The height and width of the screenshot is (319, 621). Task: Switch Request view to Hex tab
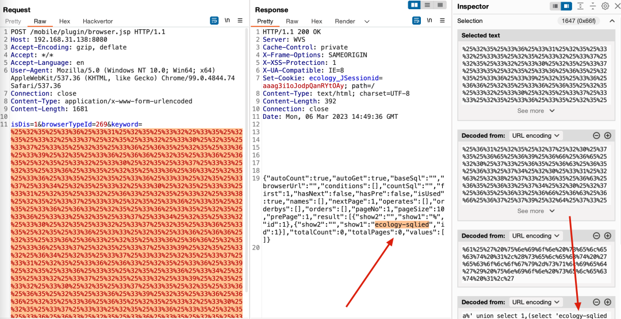click(64, 21)
